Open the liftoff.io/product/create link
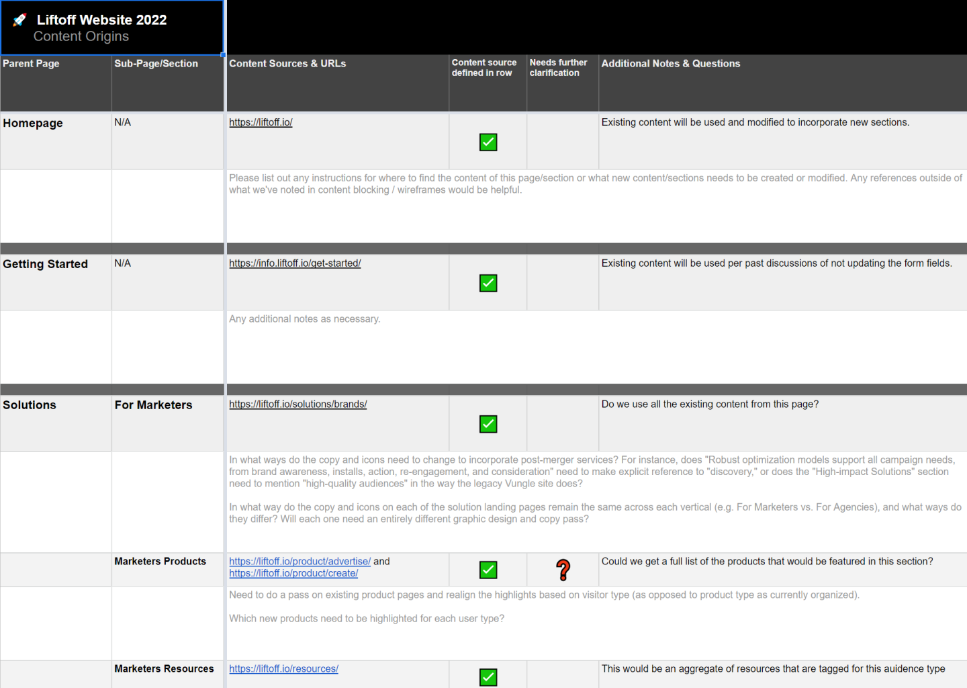 click(293, 574)
